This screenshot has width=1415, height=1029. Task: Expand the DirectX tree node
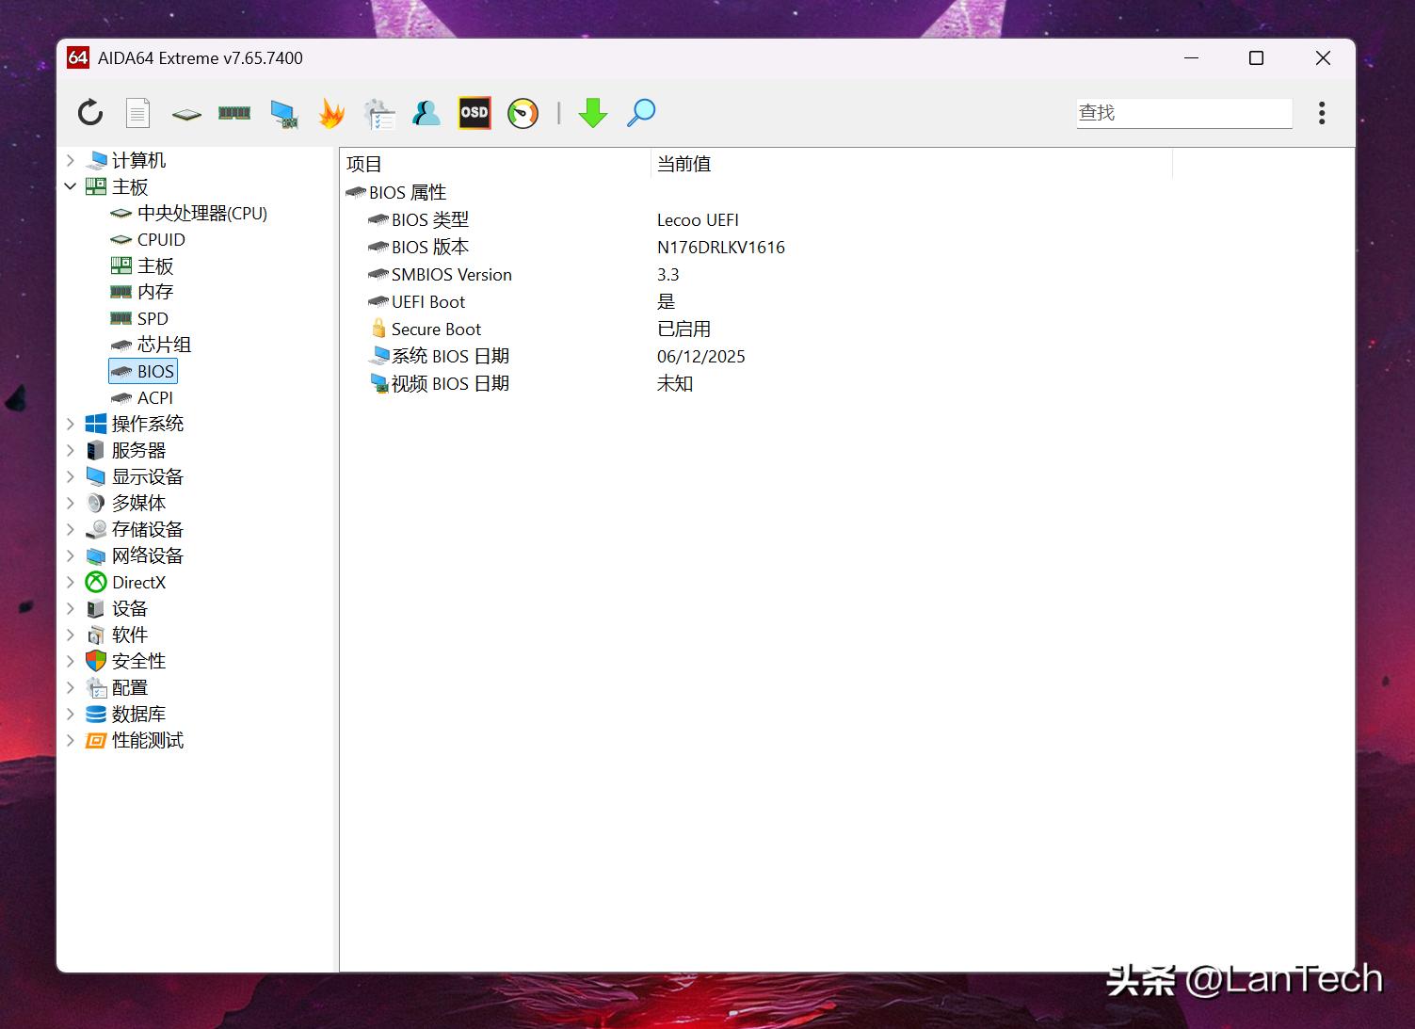pos(71,583)
